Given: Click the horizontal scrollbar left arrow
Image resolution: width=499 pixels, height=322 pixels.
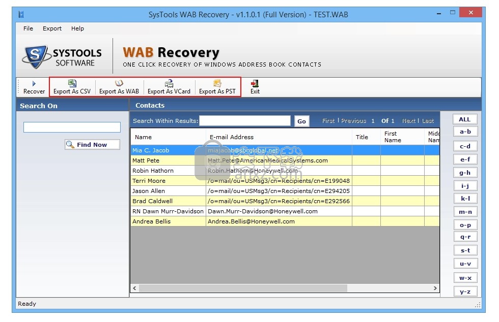Looking at the screenshot, I should pyautogui.click(x=134, y=288).
